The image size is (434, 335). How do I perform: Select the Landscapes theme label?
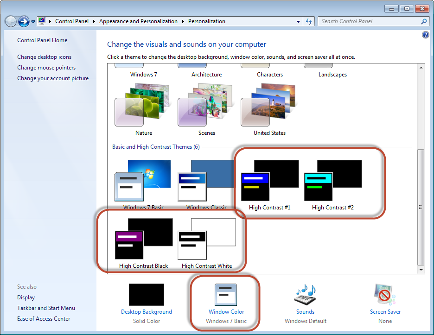click(333, 75)
